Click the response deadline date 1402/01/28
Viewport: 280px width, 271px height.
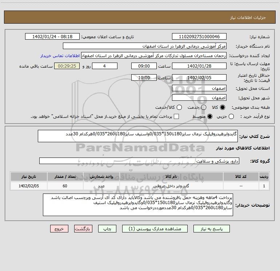(199, 66)
